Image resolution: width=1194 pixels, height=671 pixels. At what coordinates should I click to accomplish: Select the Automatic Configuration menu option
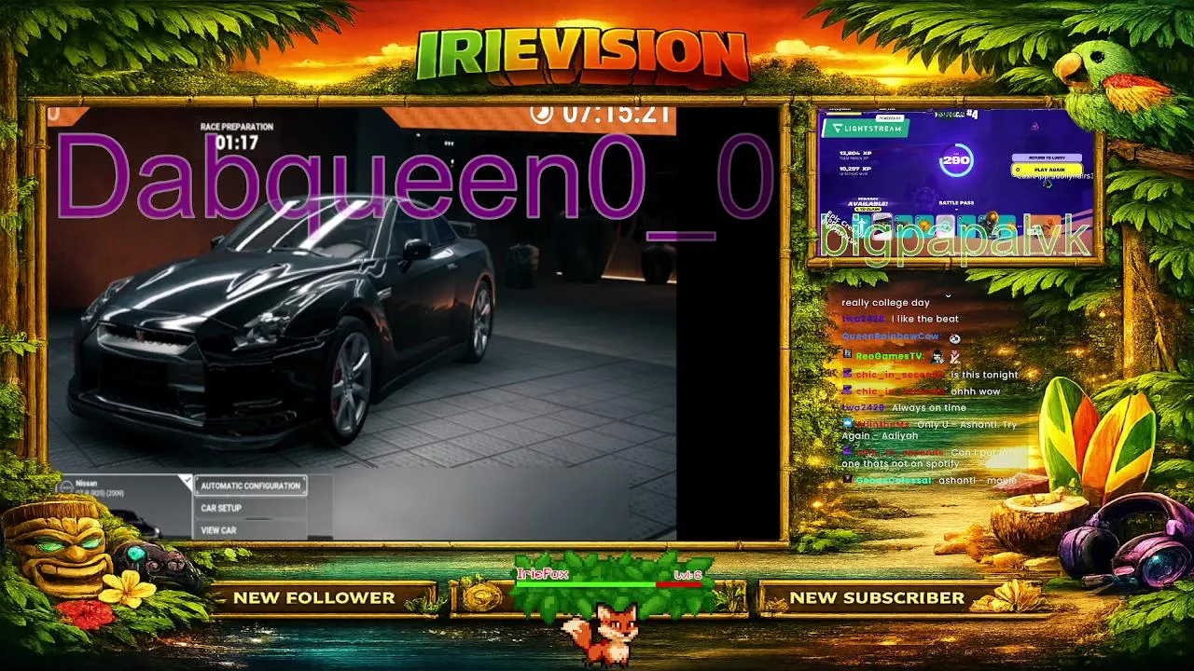point(250,486)
